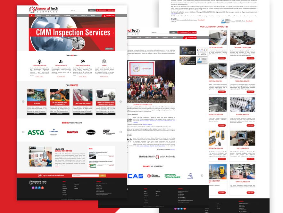Click Instagram icon in left page footer
This screenshot has width=283, height=213.
[x=33, y=188]
